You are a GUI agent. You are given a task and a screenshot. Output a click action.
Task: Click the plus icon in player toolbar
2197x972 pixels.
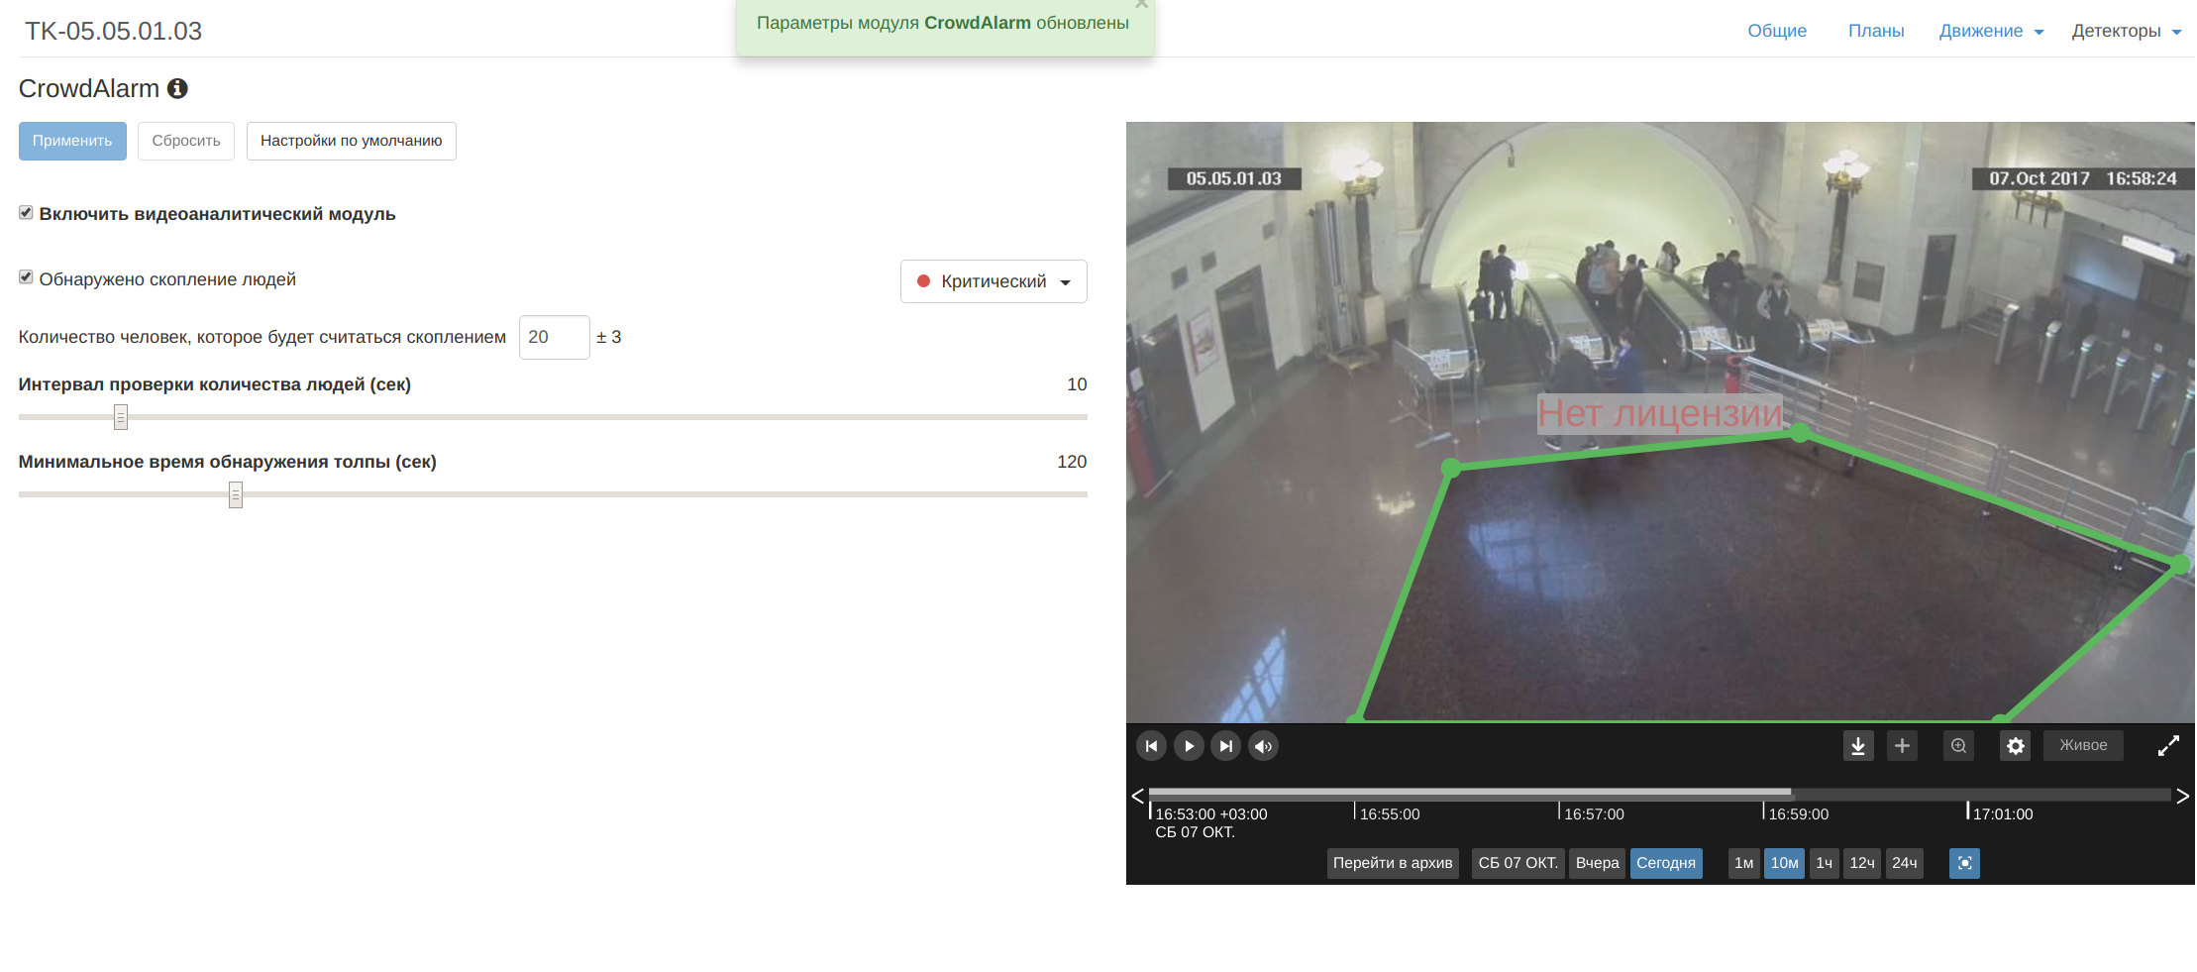(x=1902, y=746)
